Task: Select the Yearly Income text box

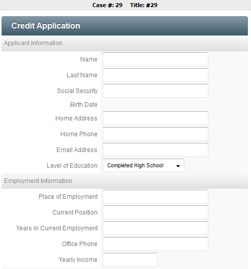Action: (x=130, y=259)
